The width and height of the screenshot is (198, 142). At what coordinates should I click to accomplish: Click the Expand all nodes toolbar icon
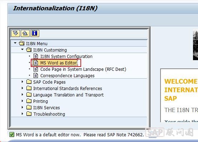15,33
